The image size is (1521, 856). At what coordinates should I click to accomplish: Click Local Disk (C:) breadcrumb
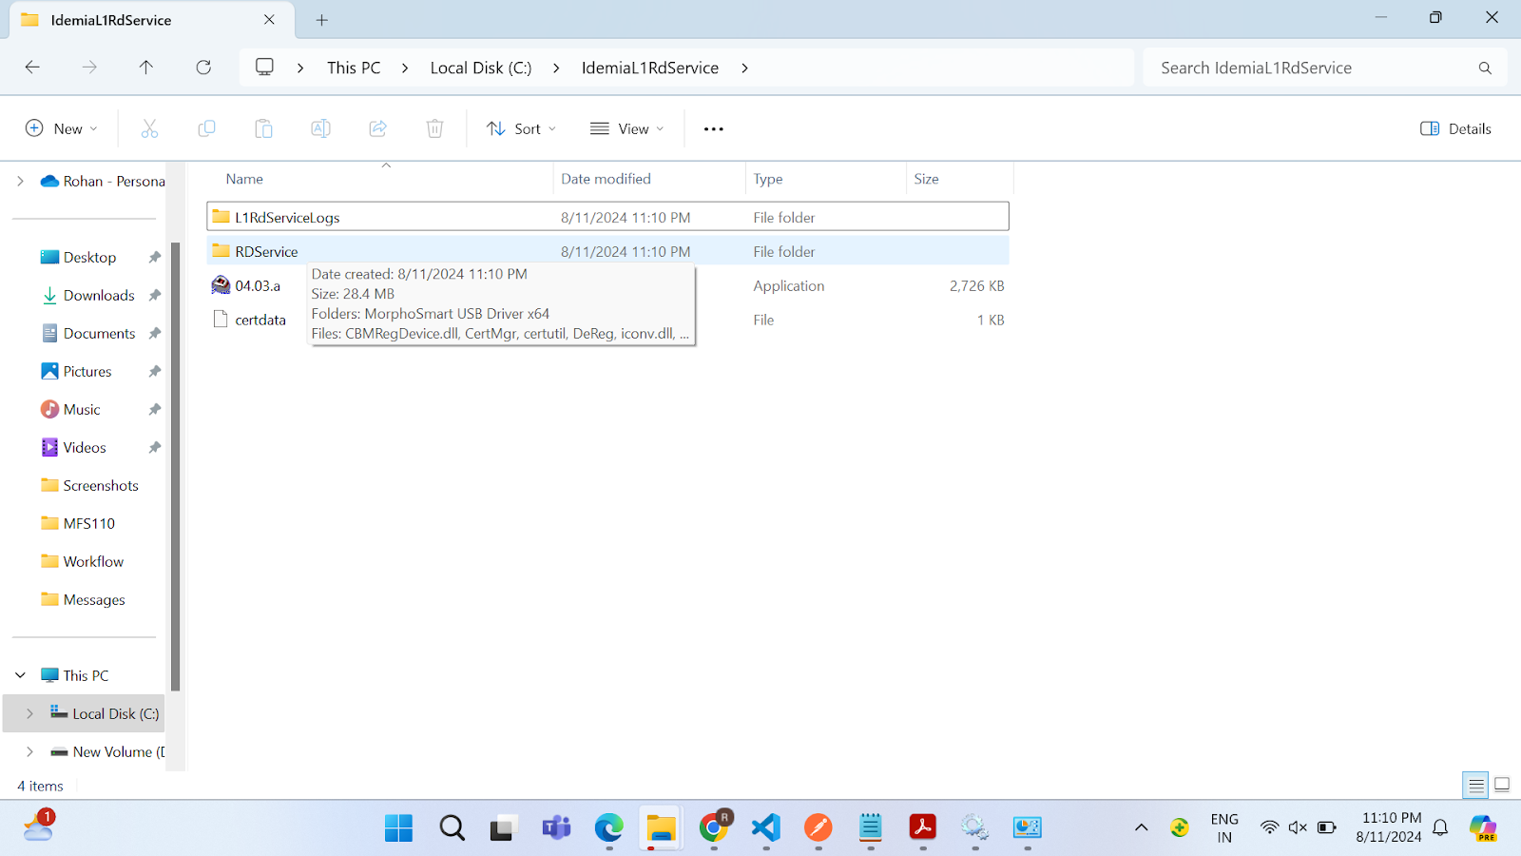click(481, 68)
